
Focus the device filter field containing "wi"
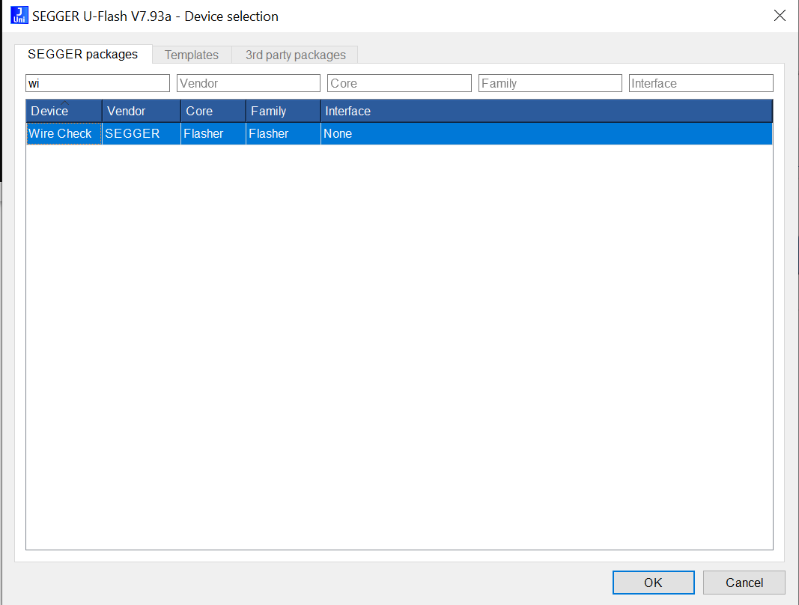[98, 83]
